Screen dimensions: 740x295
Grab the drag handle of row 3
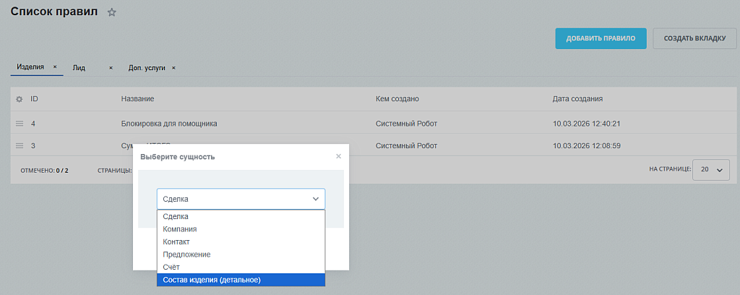[20, 146]
